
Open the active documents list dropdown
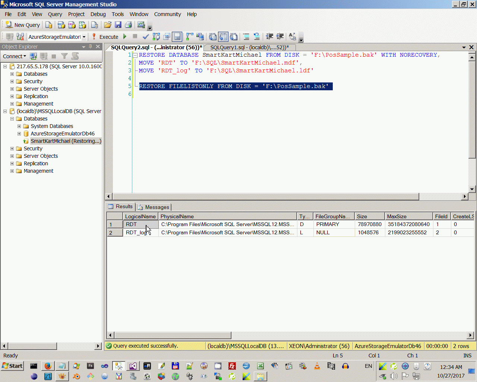point(464,47)
